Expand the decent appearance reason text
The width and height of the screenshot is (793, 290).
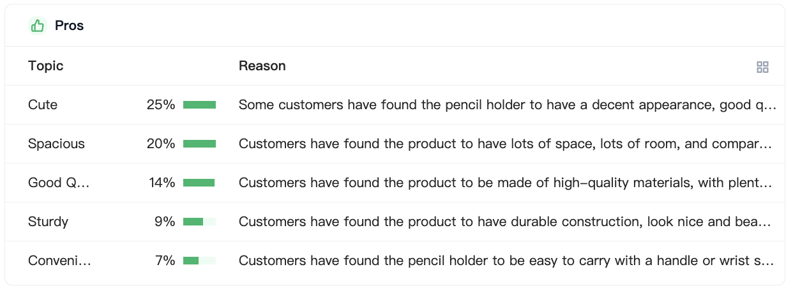click(507, 105)
